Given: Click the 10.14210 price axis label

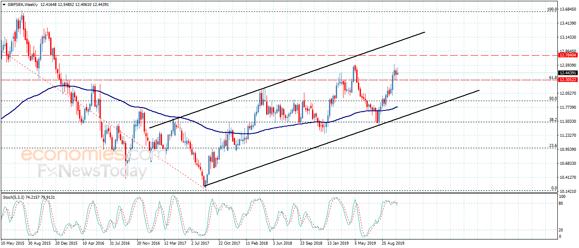Looking at the screenshot, I should coord(568,192).
